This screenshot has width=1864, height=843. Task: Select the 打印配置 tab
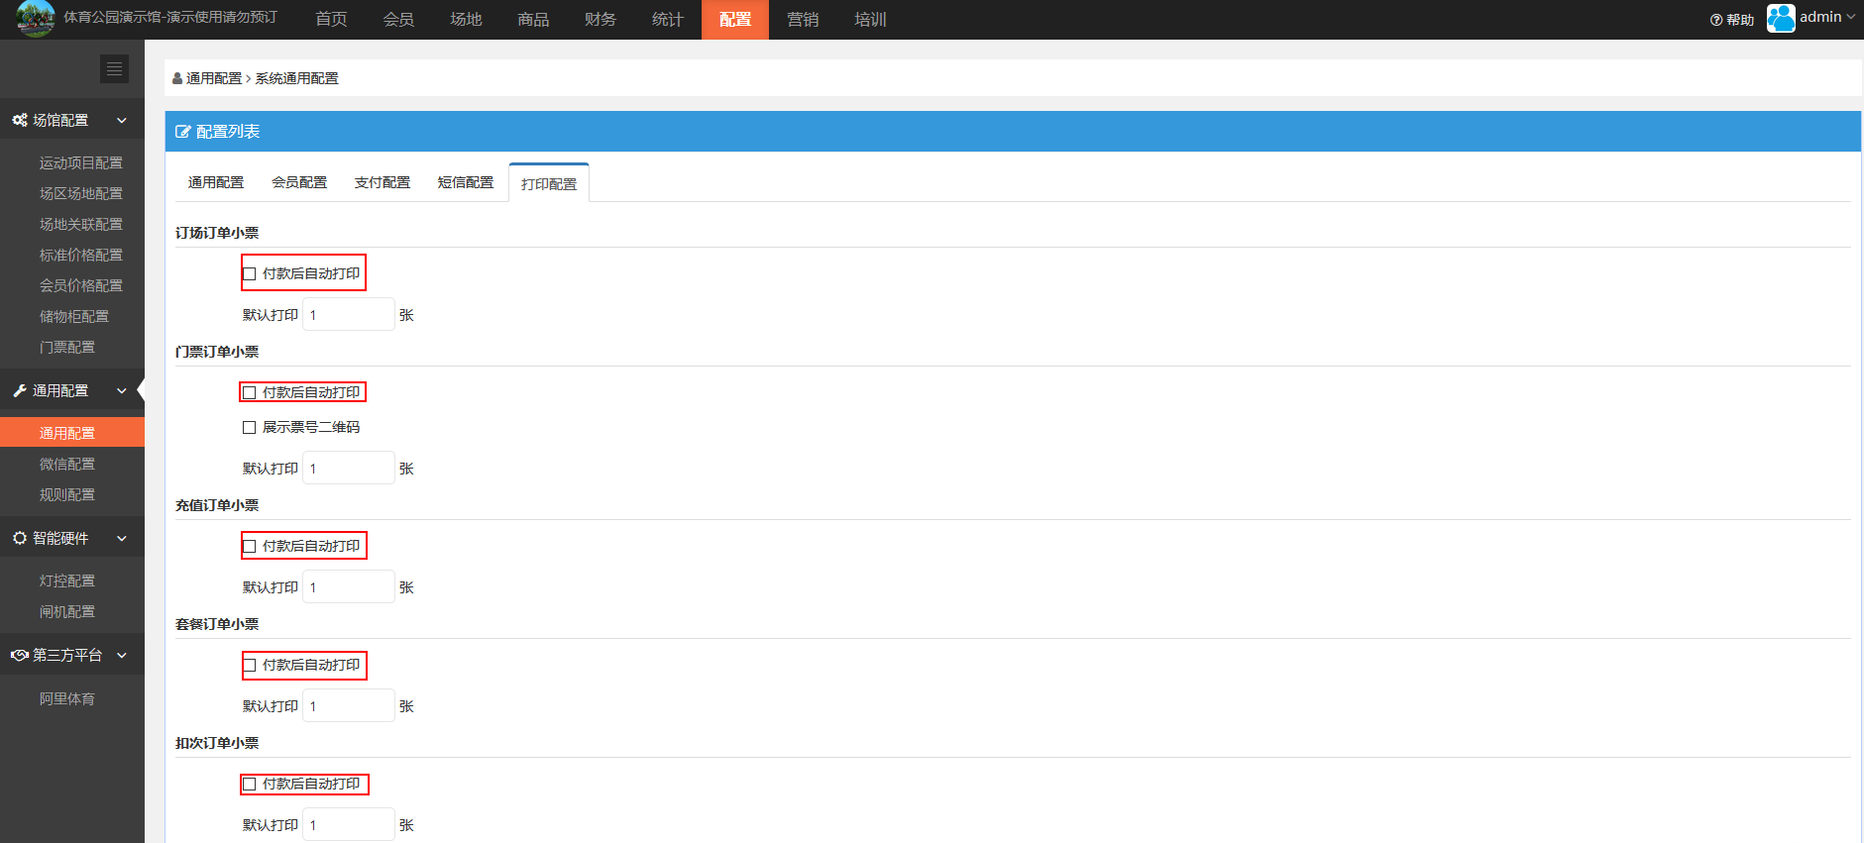tap(549, 183)
